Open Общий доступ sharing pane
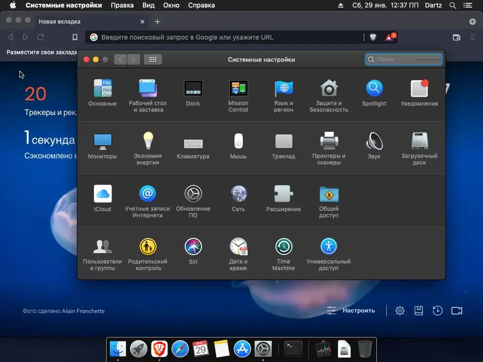The height and width of the screenshot is (362, 483). coord(329,201)
